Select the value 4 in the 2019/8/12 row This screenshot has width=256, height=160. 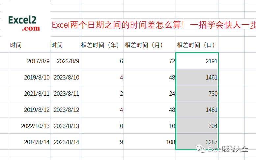click(x=102, y=109)
